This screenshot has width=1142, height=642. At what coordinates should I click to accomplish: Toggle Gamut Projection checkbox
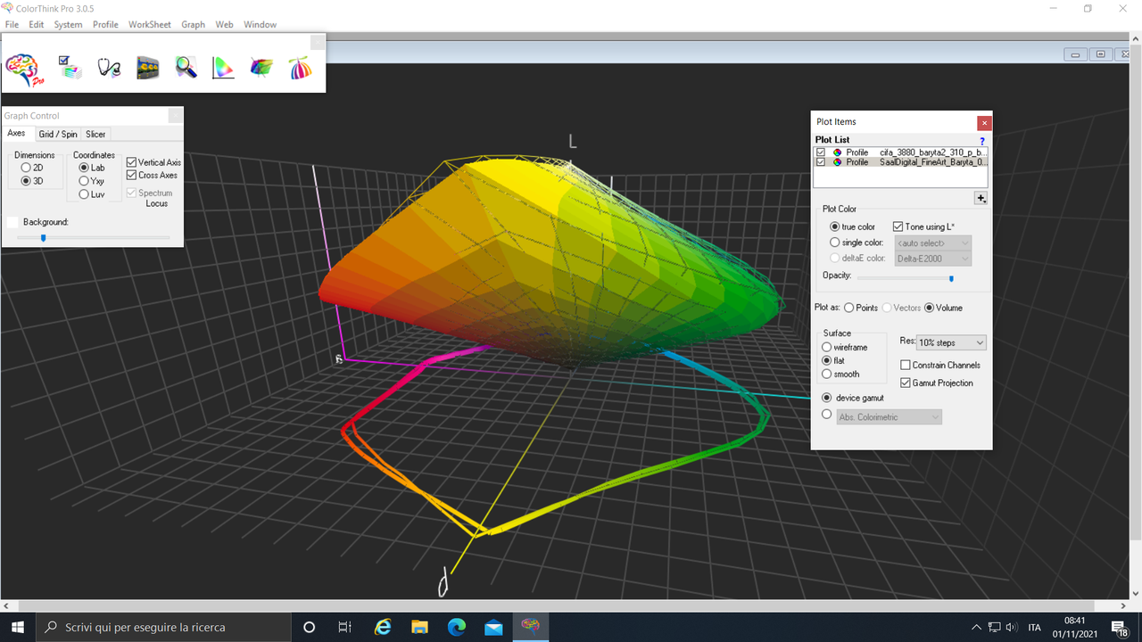tap(906, 383)
